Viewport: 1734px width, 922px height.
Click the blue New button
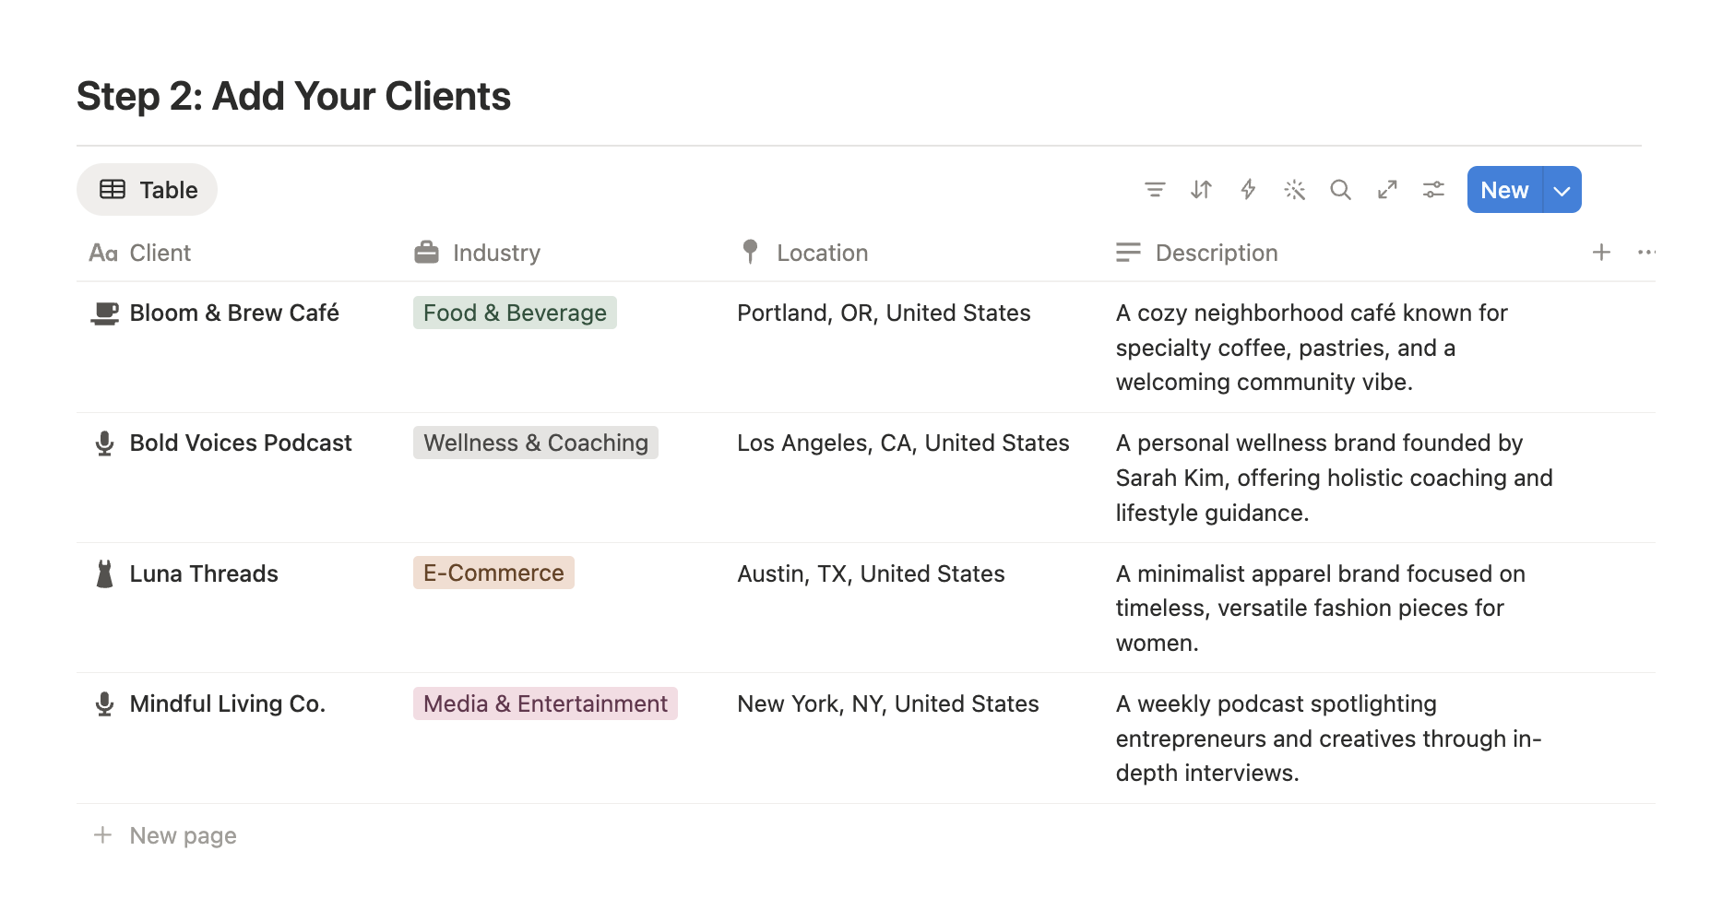pos(1504,190)
